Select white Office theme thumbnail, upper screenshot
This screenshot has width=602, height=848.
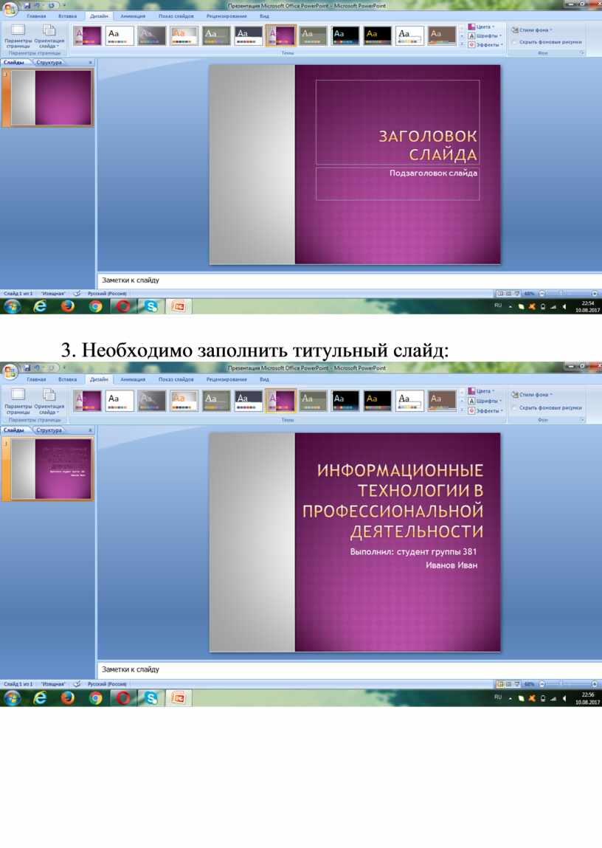point(120,36)
